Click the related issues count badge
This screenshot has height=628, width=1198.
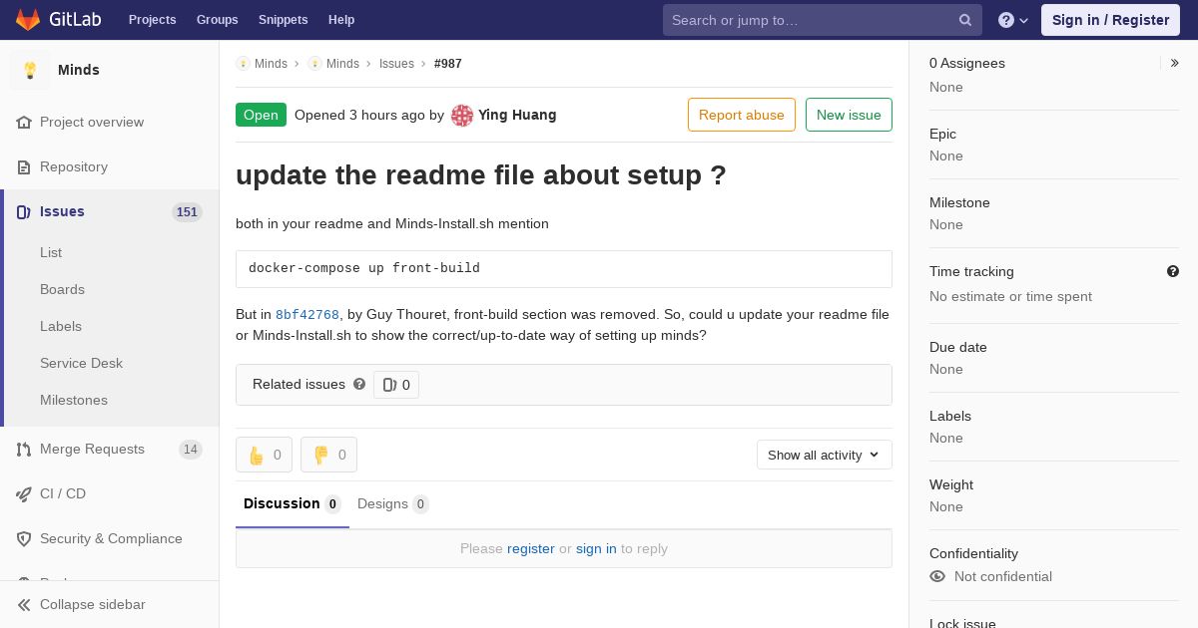pos(396,385)
